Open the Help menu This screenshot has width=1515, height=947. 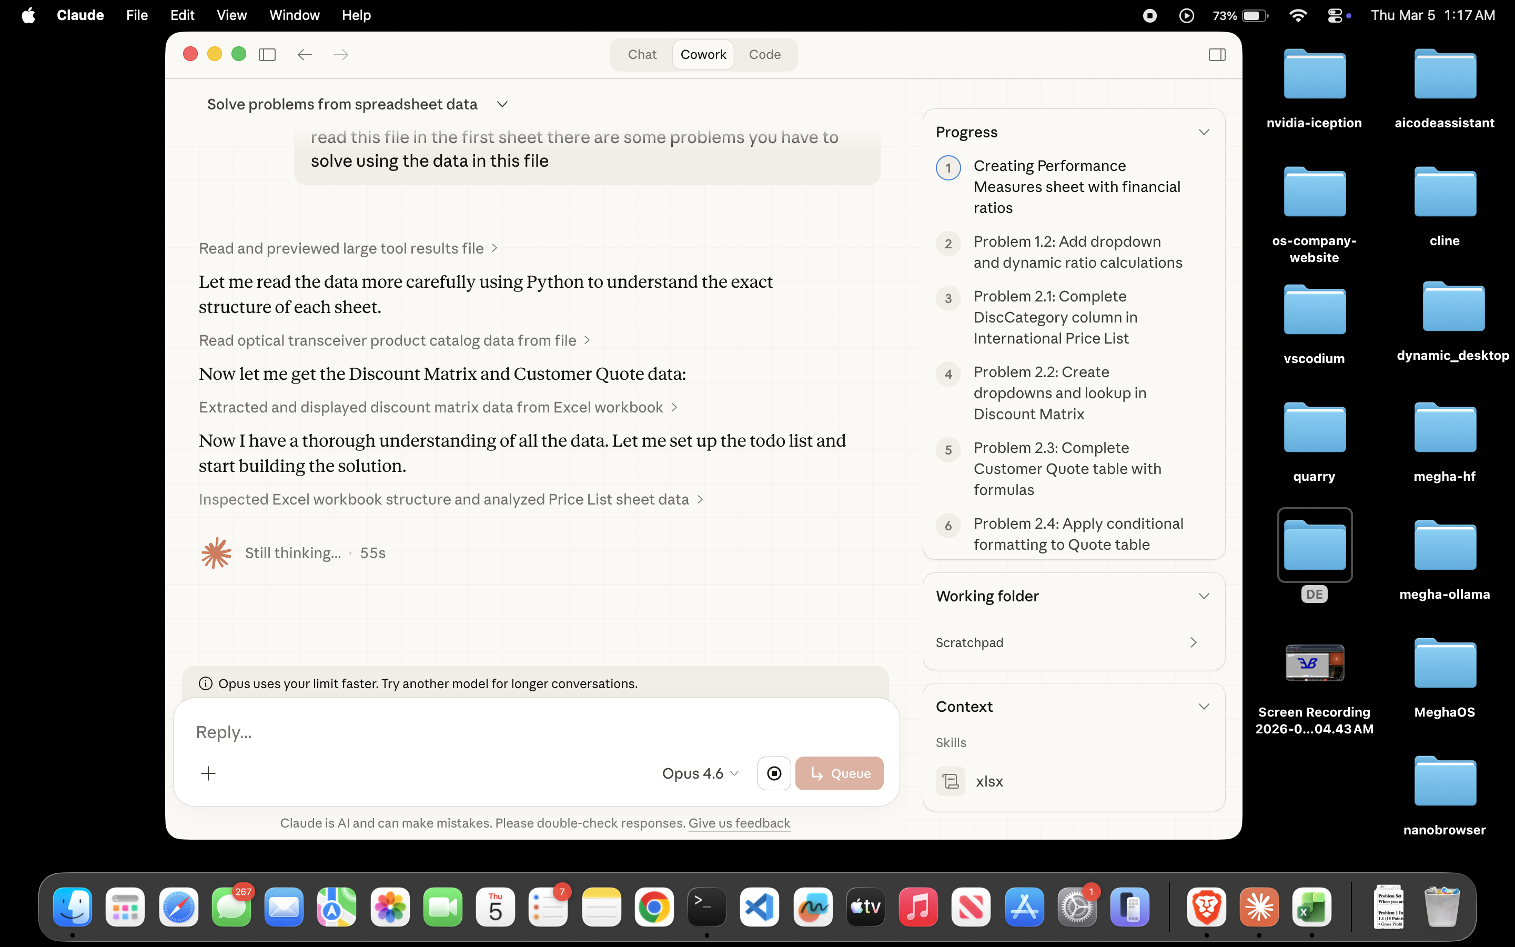coord(356,15)
